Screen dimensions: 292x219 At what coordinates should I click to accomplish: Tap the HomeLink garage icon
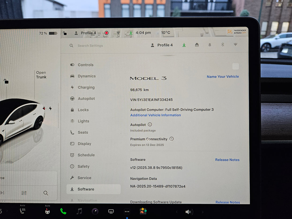coord(197,45)
